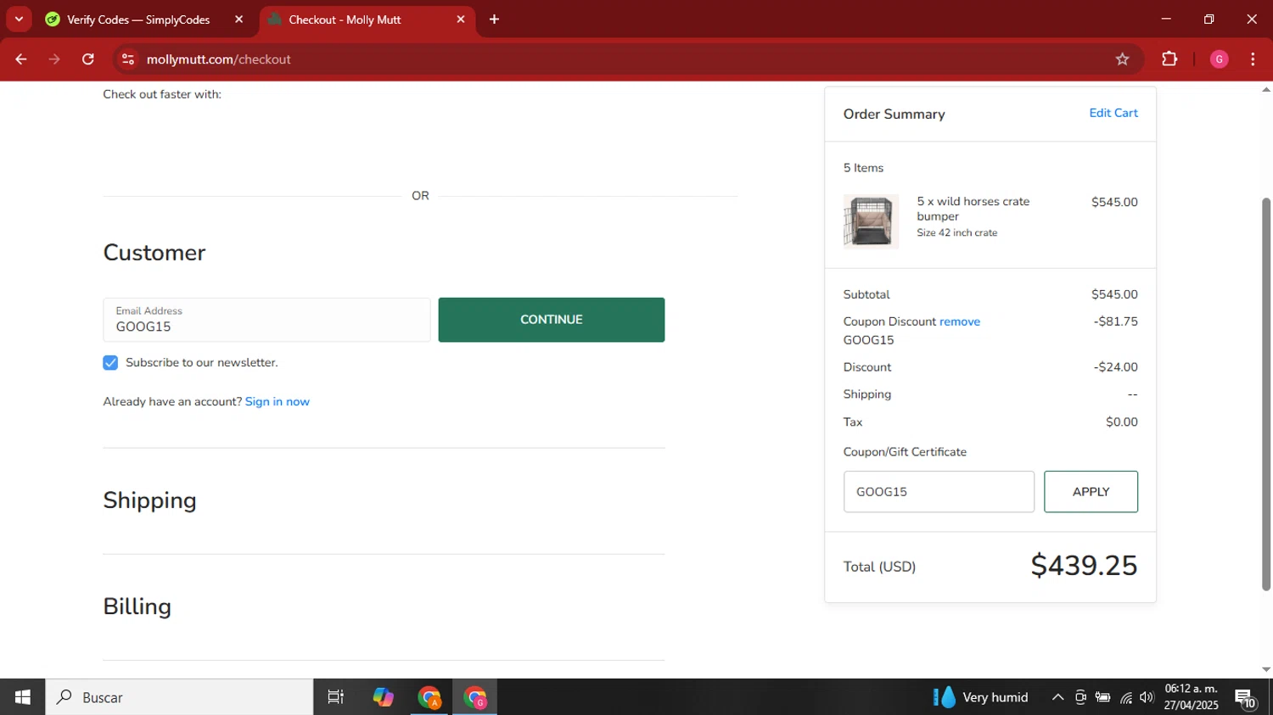
Task: Open Chrome's three-dot menu
Action: [1253, 59]
